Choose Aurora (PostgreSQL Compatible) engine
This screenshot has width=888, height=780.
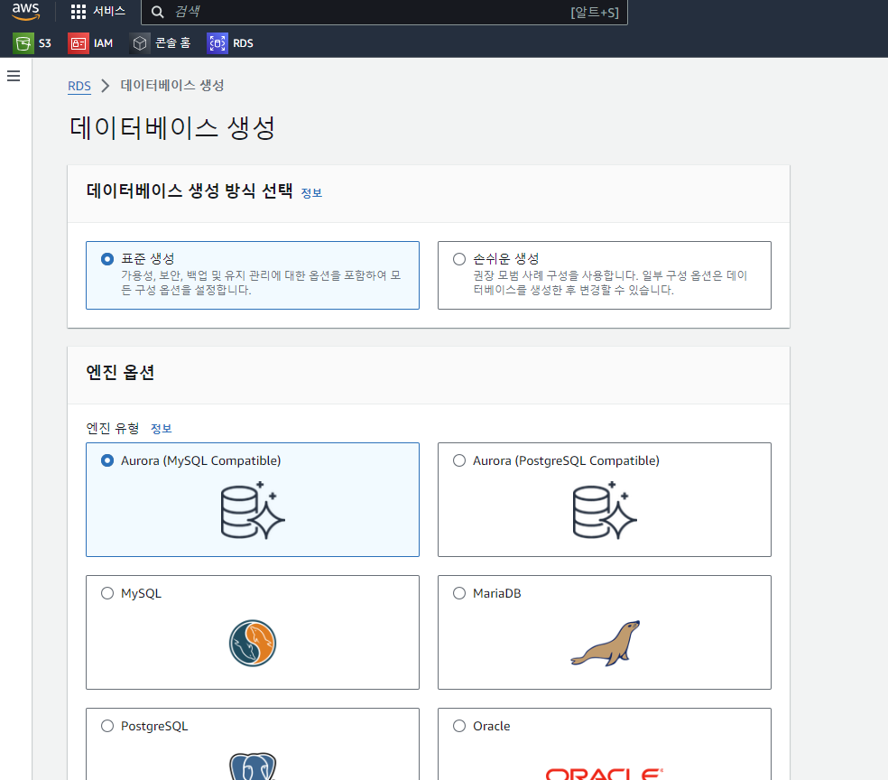(x=459, y=460)
